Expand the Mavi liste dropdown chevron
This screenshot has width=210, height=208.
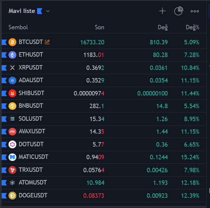click(48, 11)
